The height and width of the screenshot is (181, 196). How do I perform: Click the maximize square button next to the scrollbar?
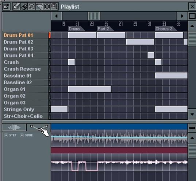(192, 16)
